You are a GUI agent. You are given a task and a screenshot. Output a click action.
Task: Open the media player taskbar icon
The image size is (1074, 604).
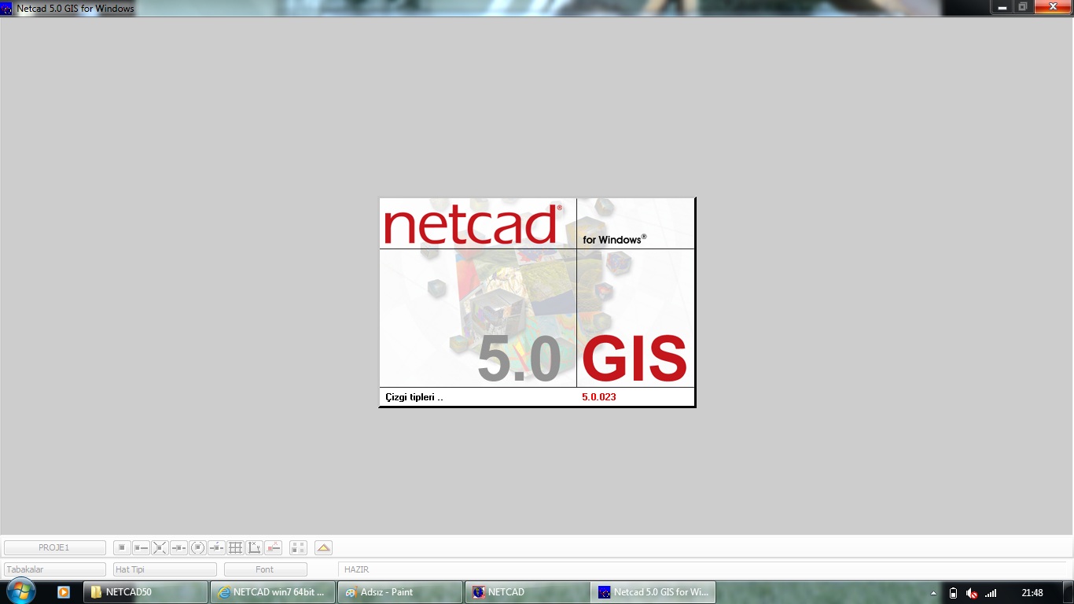[64, 592]
